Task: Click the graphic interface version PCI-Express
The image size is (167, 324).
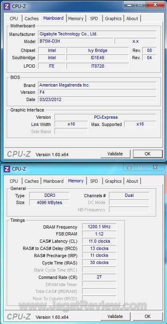Action: (105, 117)
